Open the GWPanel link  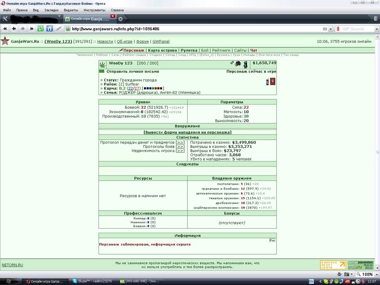[x=161, y=41]
